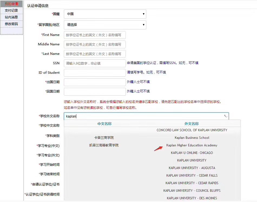Click the Middle Name input field
This screenshot has width=257, height=202.
[95, 44]
